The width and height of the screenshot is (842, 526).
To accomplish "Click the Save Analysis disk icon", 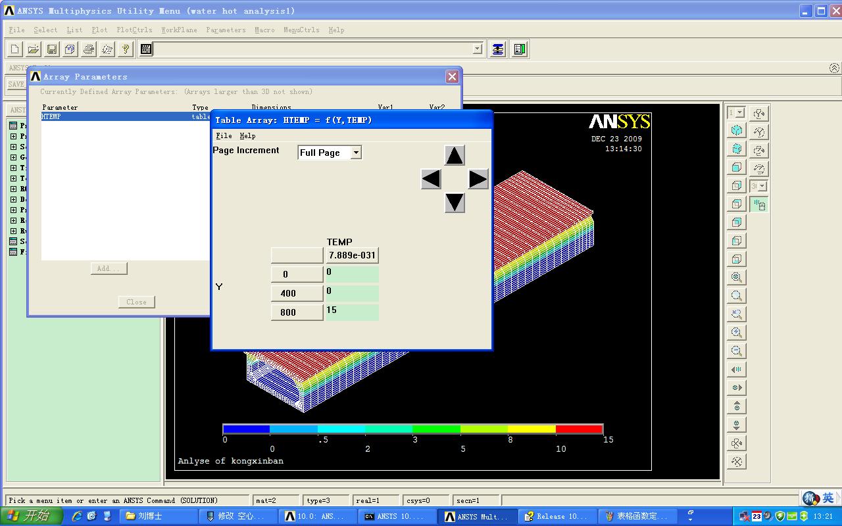I will click(x=51, y=49).
